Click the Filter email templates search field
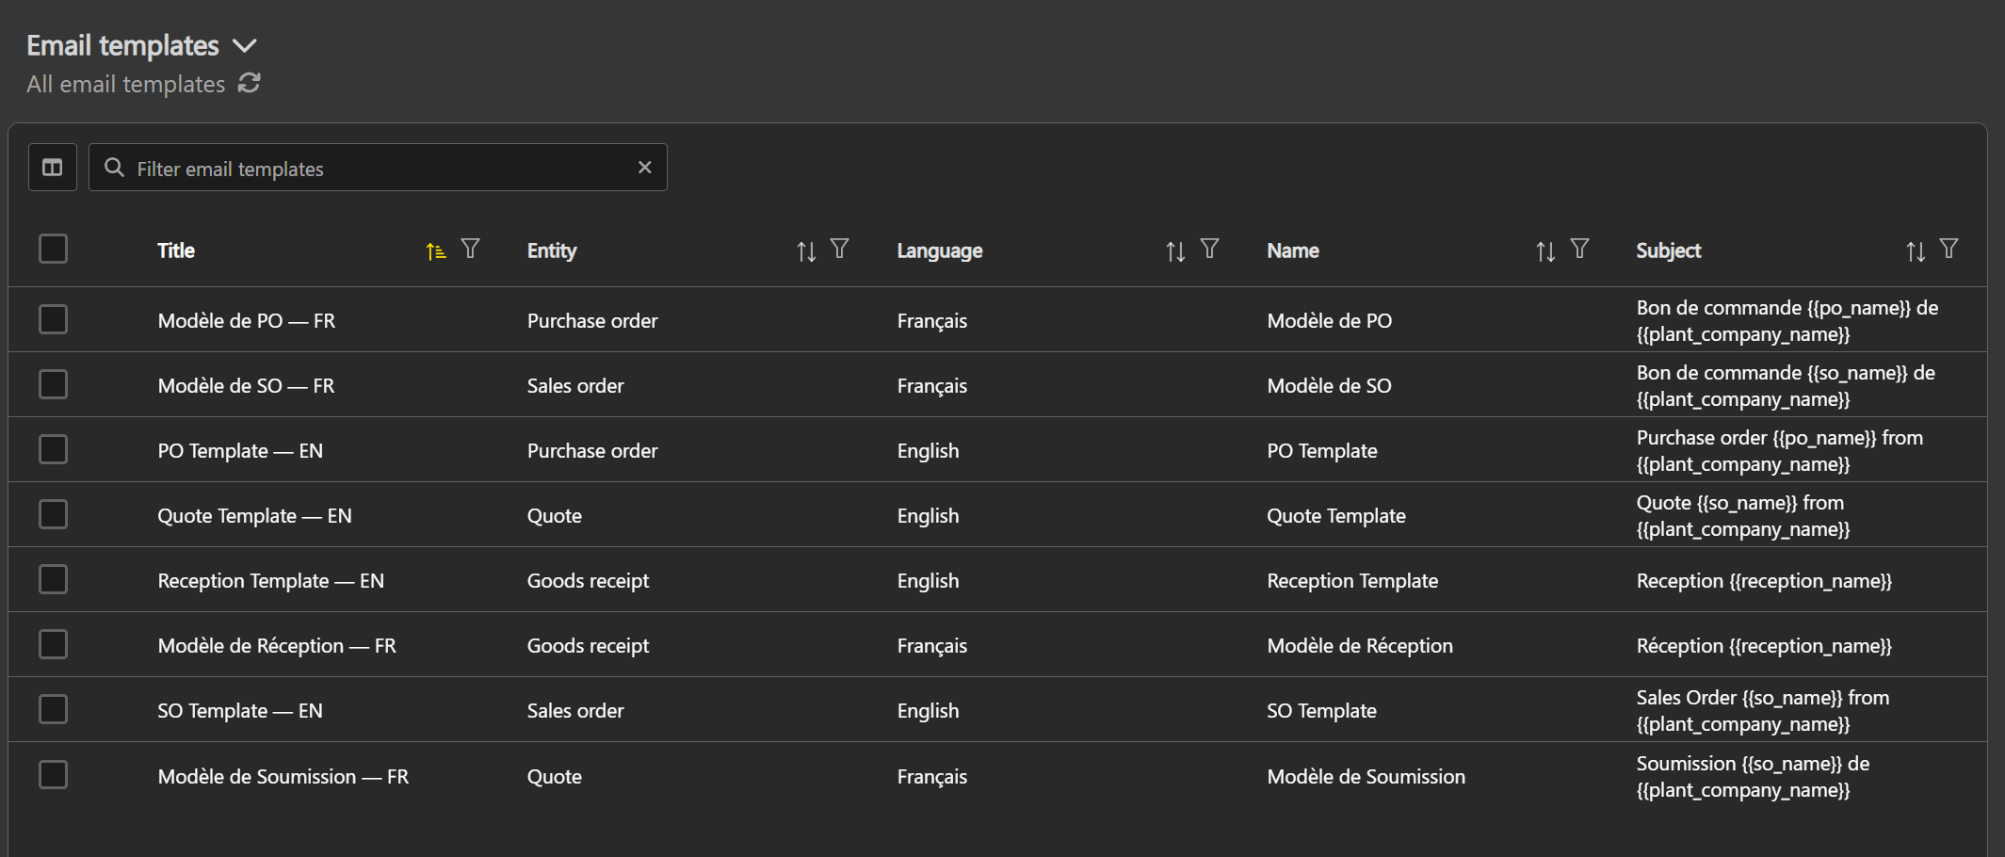Screen dimensions: 2005x857 [377, 168]
